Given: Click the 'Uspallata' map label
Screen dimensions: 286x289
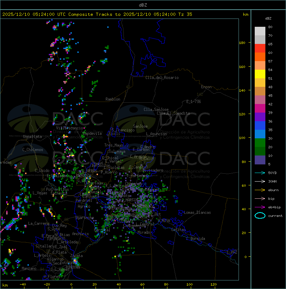Looking at the screenshot, I should 32,137.
